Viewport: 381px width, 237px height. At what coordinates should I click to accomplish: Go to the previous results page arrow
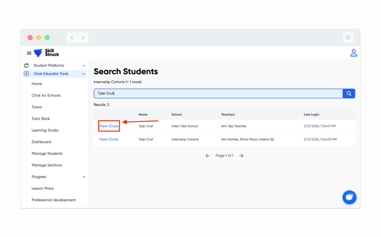(x=208, y=156)
